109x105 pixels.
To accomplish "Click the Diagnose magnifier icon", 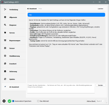I will (5, 25).
